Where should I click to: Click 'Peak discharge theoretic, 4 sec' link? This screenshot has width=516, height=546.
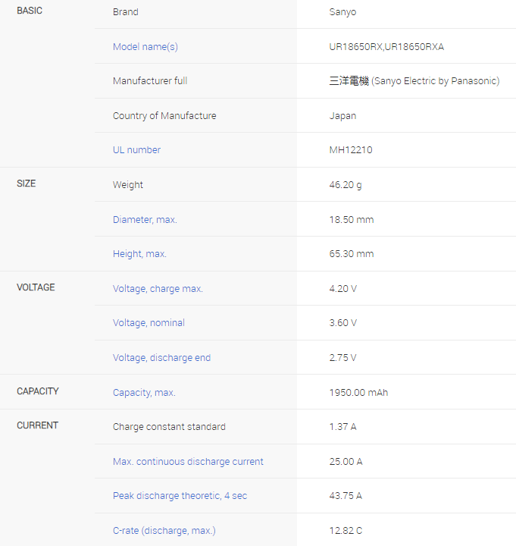[180, 496]
